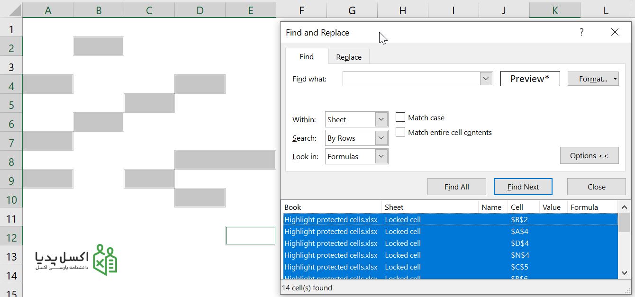Select row 1 header in the worksheet
The height and width of the screenshot is (297, 635).
point(11,29)
